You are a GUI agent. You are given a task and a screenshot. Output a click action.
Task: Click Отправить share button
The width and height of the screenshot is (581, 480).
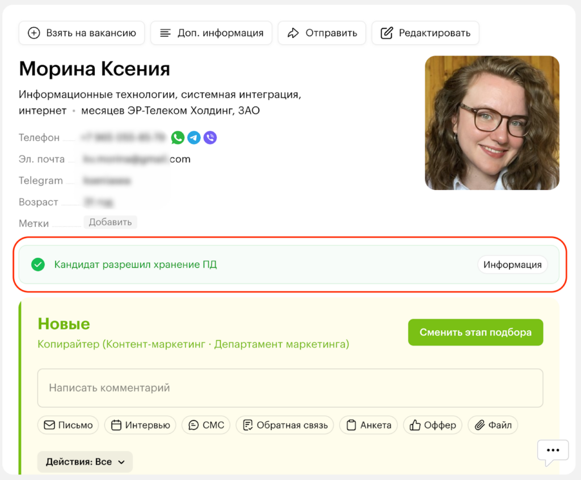[322, 33]
